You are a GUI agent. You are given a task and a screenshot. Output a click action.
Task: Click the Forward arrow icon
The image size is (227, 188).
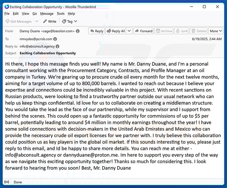pos(137,31)
